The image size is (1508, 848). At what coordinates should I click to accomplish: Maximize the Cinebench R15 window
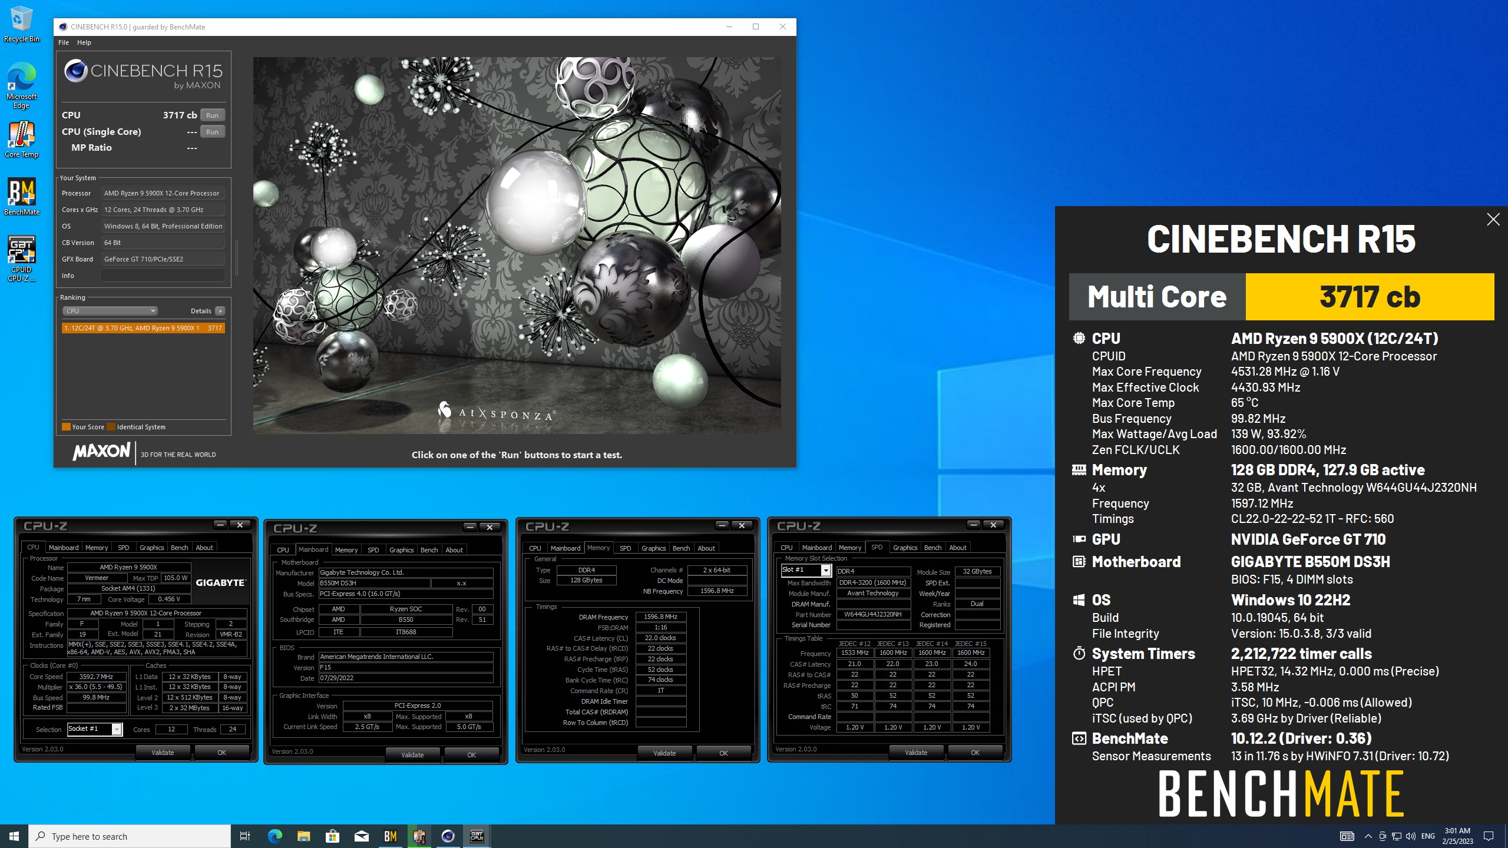tap(756, 26)
